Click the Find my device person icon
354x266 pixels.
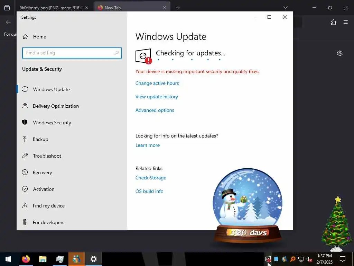pyautogui.click(x=25, y=205)
